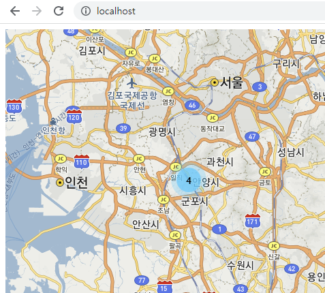The image size is (325, 293).
Task: Click the 과천시 map label
Action: [x=220, y=161]
